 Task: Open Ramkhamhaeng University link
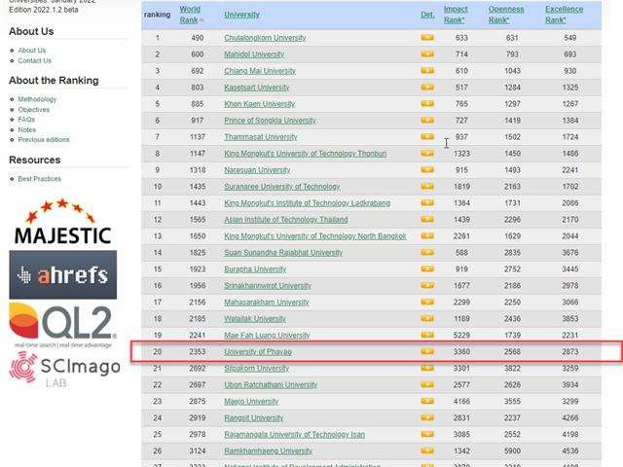(x=269, y=451)
